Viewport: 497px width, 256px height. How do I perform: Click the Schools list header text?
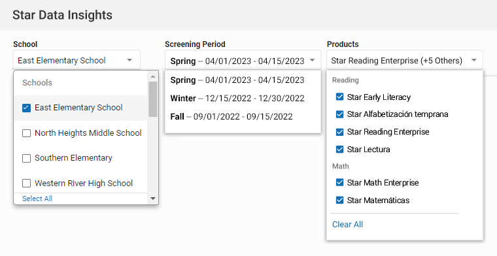(37, 82)
